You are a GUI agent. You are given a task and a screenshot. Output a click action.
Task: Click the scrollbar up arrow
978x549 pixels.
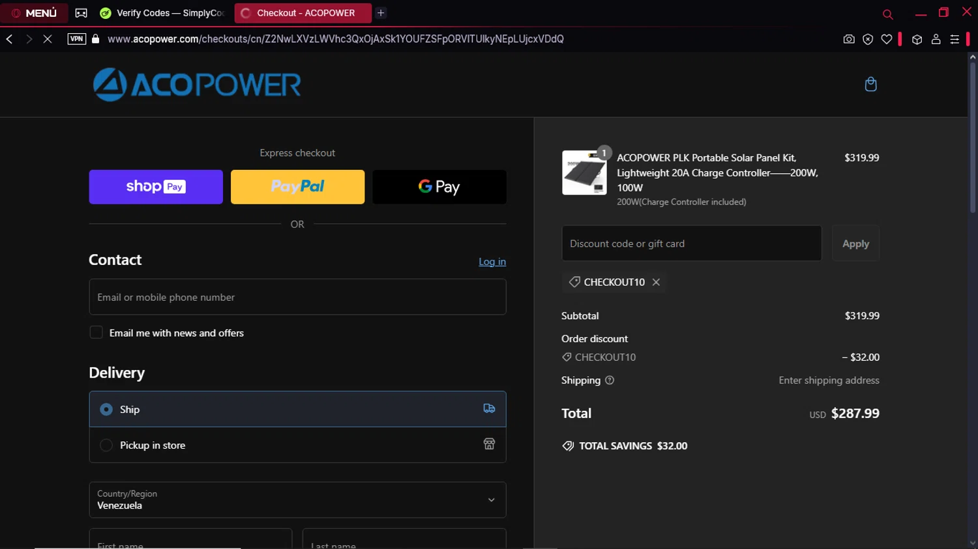click(x=972, y=57)
